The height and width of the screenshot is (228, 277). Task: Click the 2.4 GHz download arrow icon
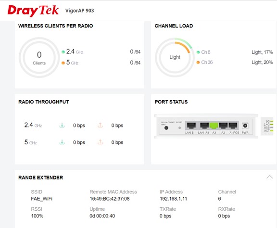[x=62, y=125]
